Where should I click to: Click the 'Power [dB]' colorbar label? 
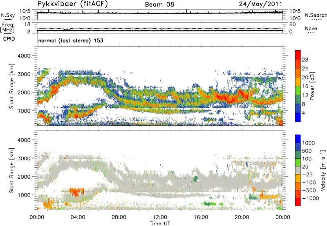312,86
